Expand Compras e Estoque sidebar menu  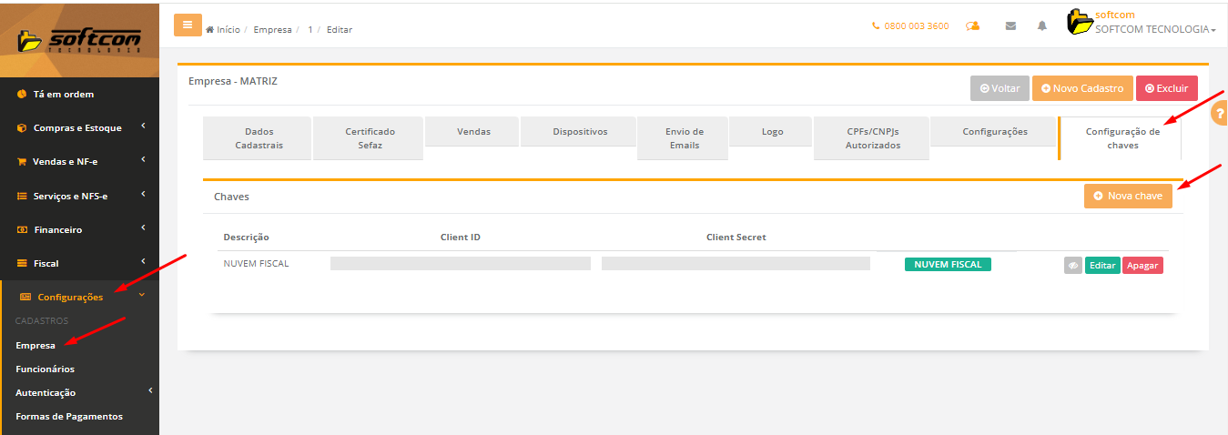click(79, 128)
